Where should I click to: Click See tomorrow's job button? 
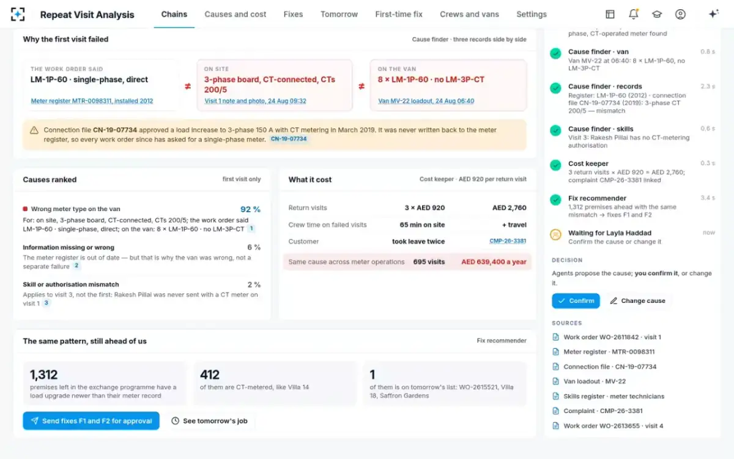tap(209, 421)
